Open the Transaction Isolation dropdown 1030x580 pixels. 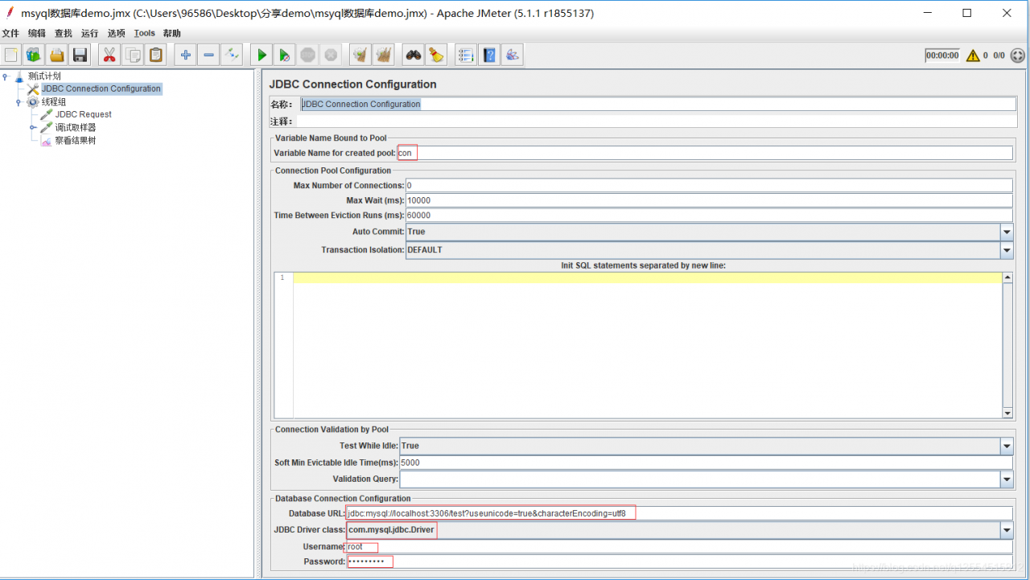(x=1006, y=250)
